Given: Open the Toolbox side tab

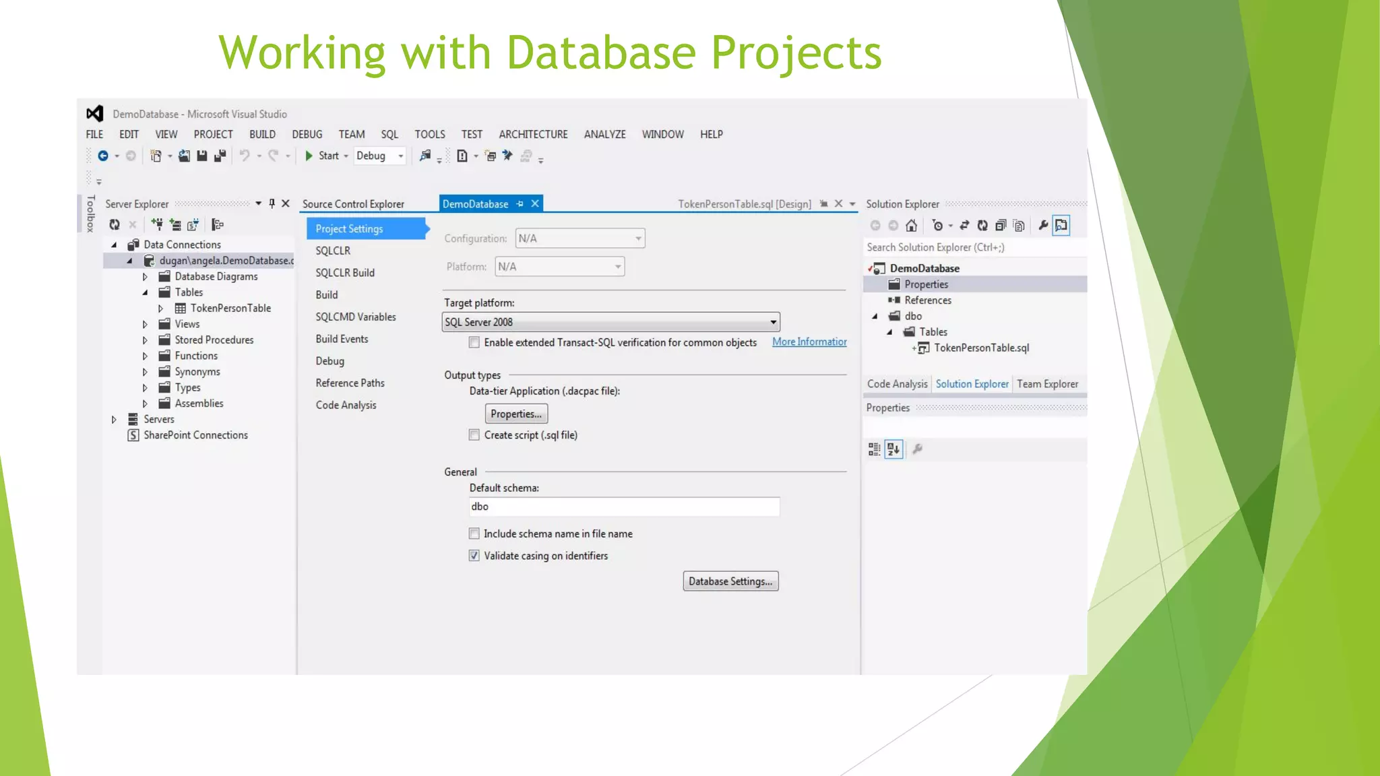Looking at the screenshot, I should 90,214.
